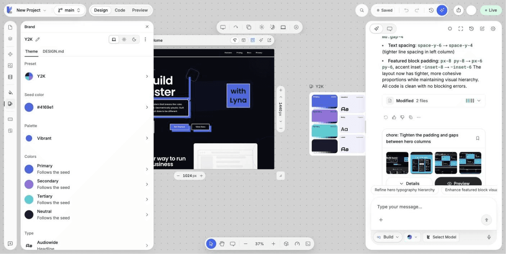506x254 pixels.
Task: Toggle Design view mode
Action: coord(101,10)
